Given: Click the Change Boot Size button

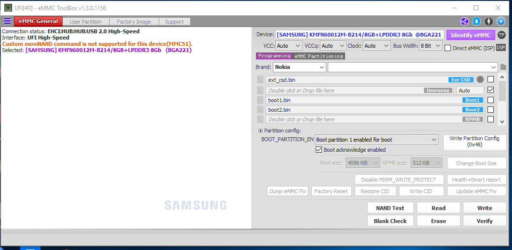Looking at the screenshot, I should click(x=476, y=163).
